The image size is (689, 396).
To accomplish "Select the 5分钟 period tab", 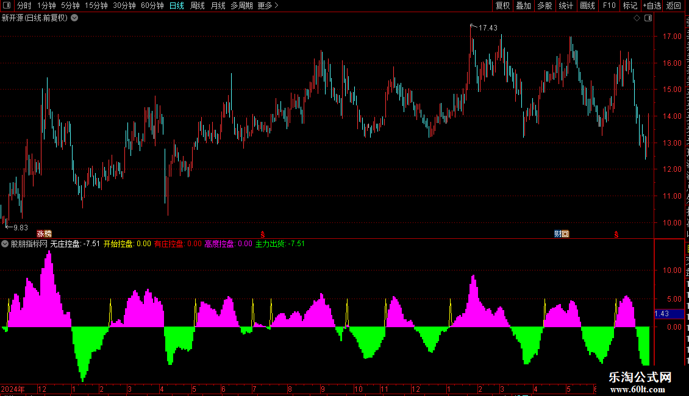I will (x=70, y=5).
